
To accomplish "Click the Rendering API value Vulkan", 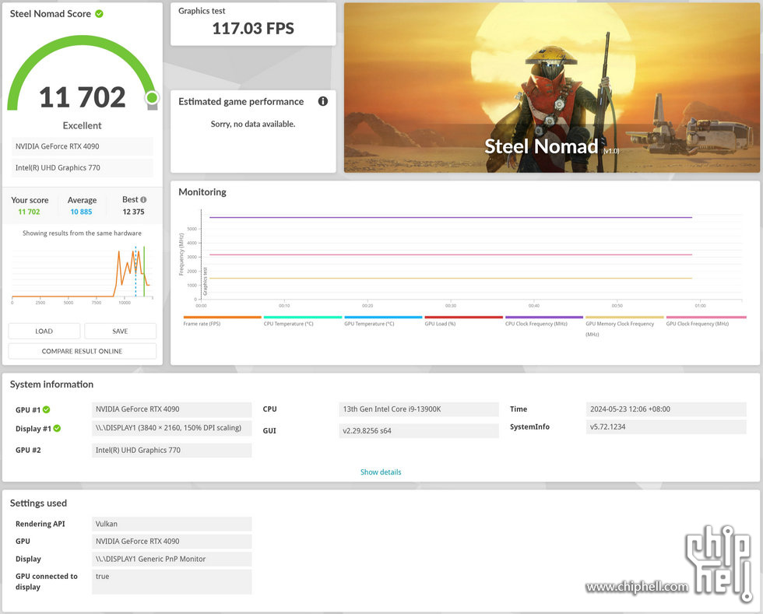I will (172, 524).
